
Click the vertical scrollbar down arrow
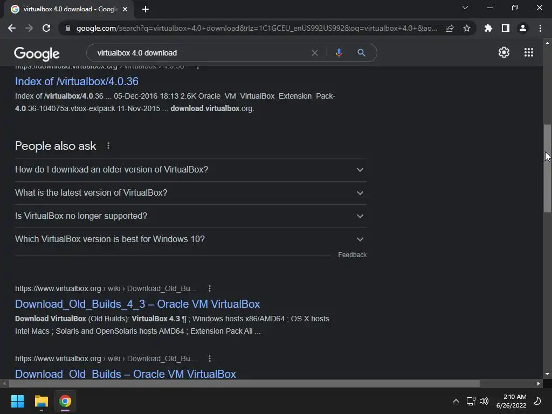point(547,374)
